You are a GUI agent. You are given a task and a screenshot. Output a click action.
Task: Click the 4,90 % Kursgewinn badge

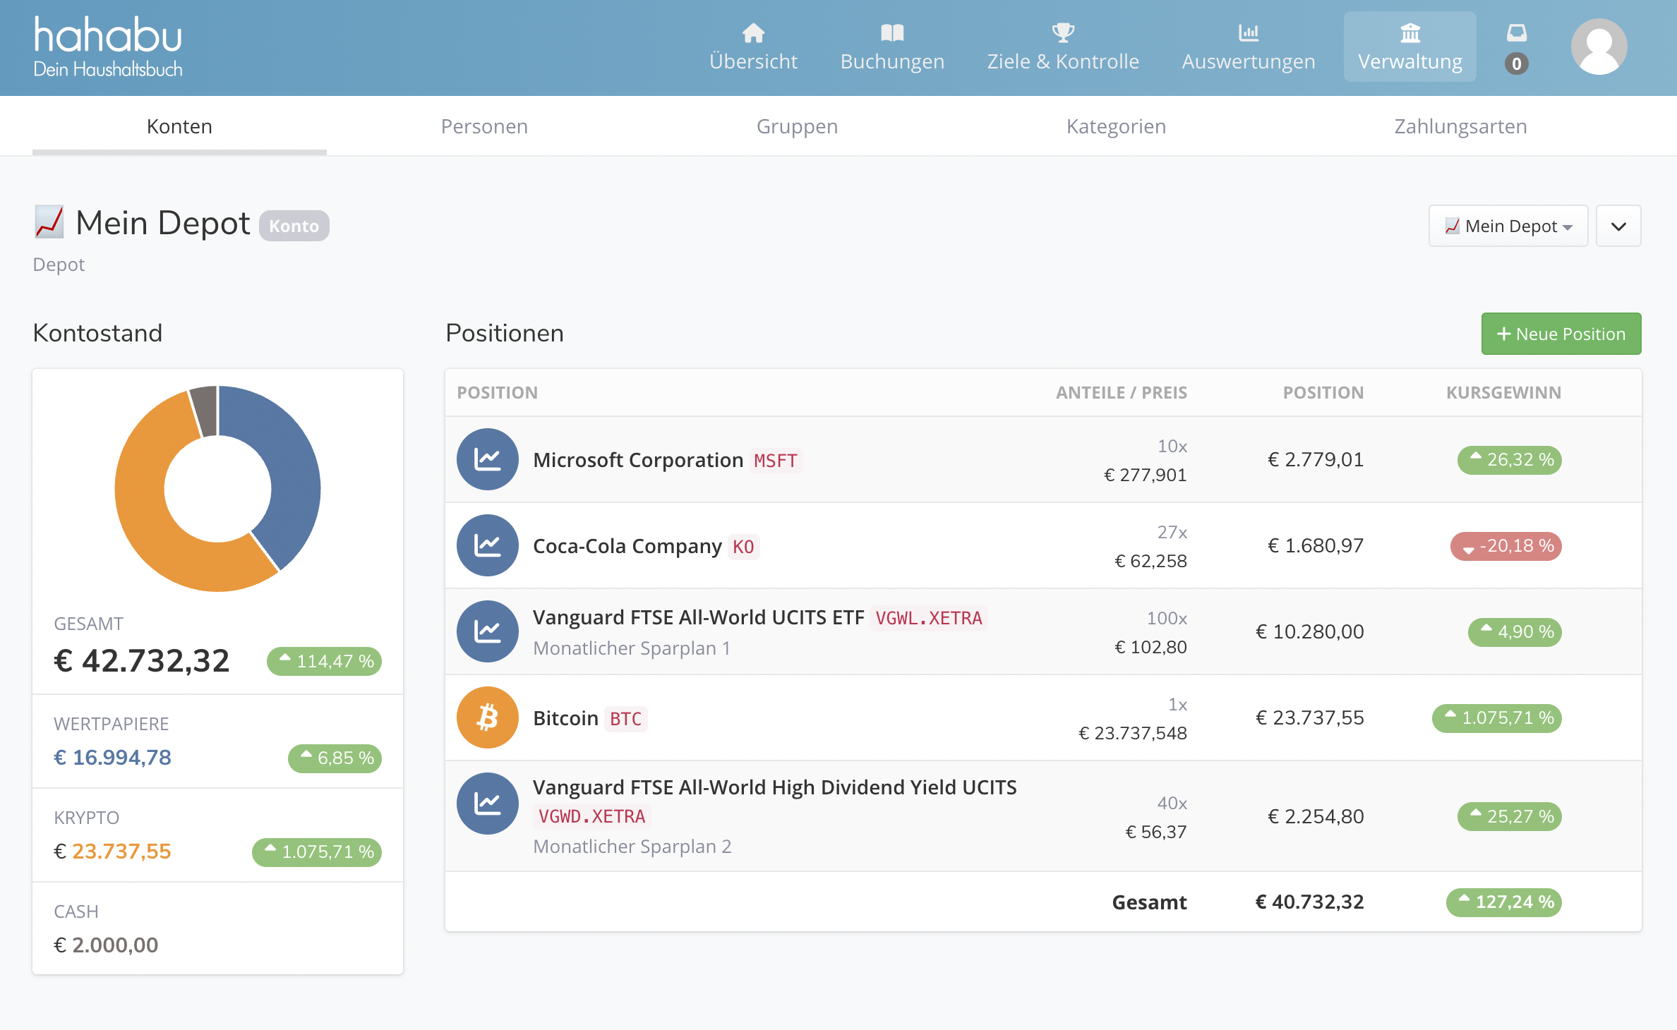[x=1515, y=632]
